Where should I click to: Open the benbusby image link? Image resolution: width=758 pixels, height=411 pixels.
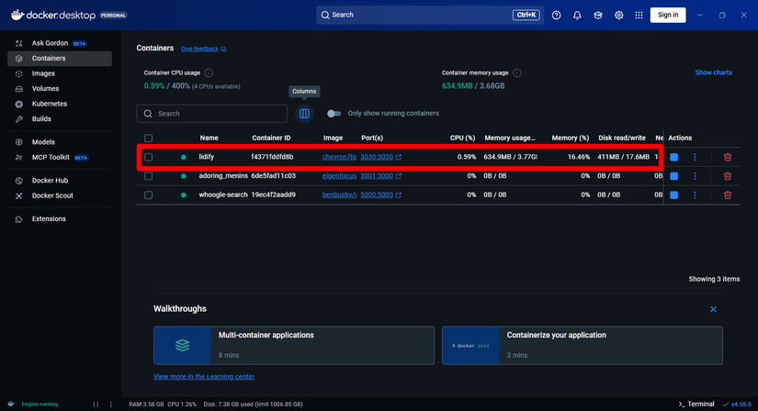pos(339,195)
